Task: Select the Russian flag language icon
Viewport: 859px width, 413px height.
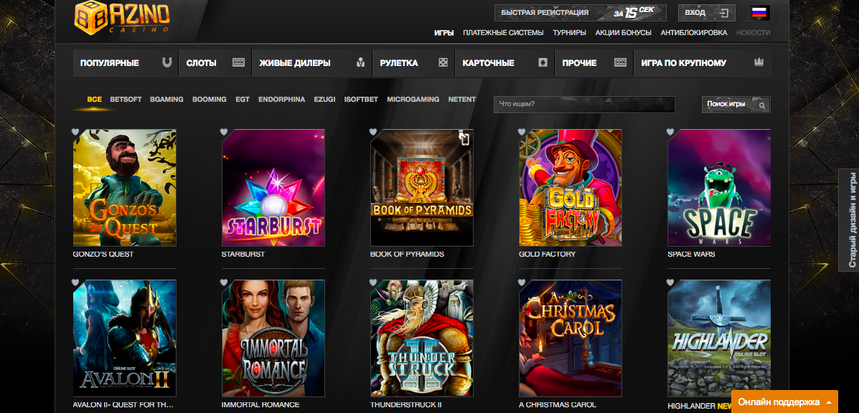Action: (759, 13)
